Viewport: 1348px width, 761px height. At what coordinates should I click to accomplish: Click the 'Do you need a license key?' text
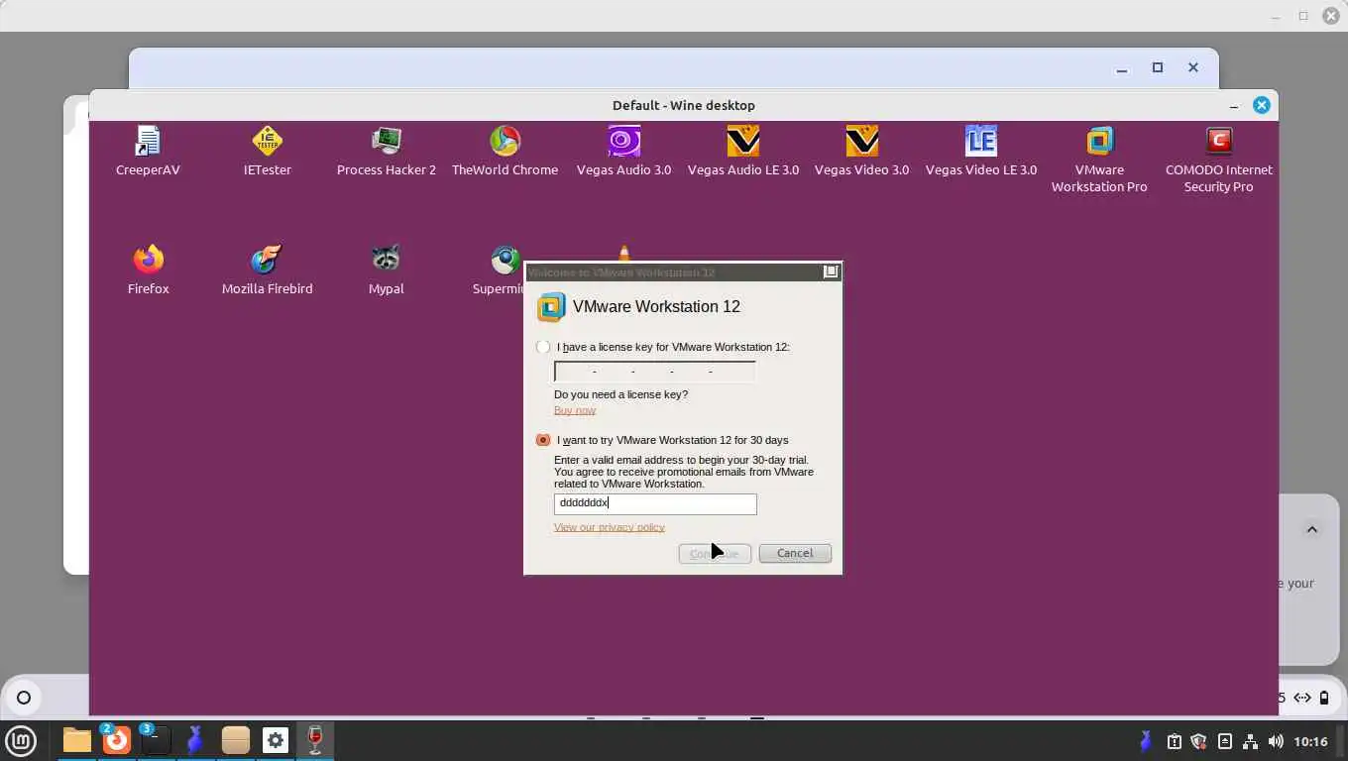coord(620,394)
